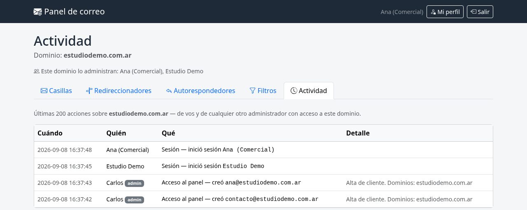527x210 pixels.
Task: Click timestamp 2026-09-08 16:37:43
Action: (65, 183)
